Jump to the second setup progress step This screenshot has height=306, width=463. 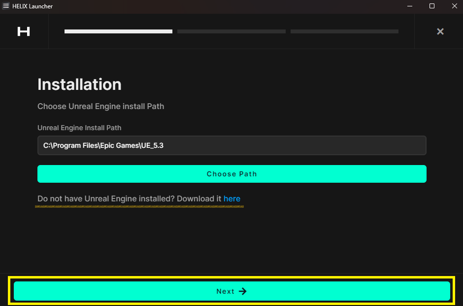[231, 31]
